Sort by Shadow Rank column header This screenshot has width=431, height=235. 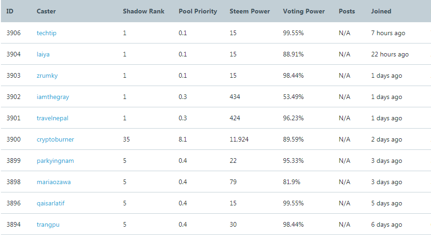tap(143, 11)
